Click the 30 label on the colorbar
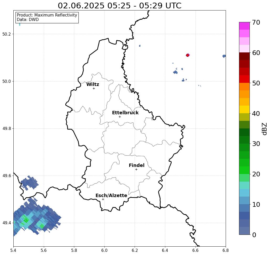This screenshot has width=270, height=255. point(256,144)
